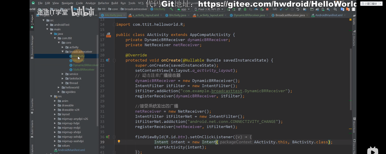Switch to the DynamicBRReceiver.java tab
386x154 pixels.
point(249,15)
